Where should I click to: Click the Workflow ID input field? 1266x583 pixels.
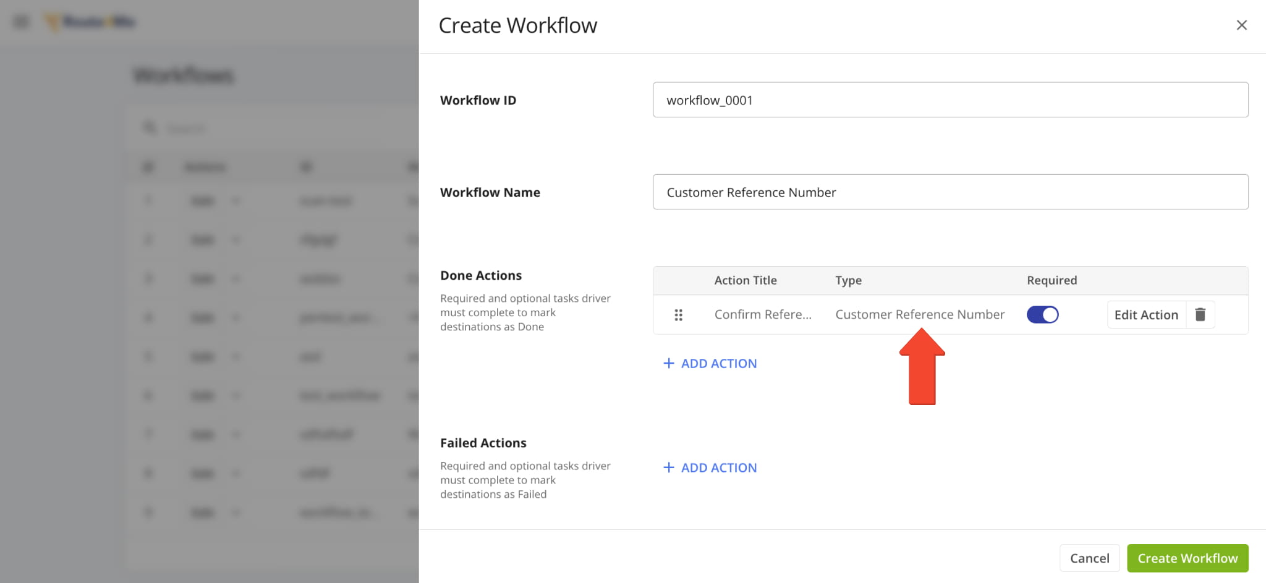click(x=950, y=100)
